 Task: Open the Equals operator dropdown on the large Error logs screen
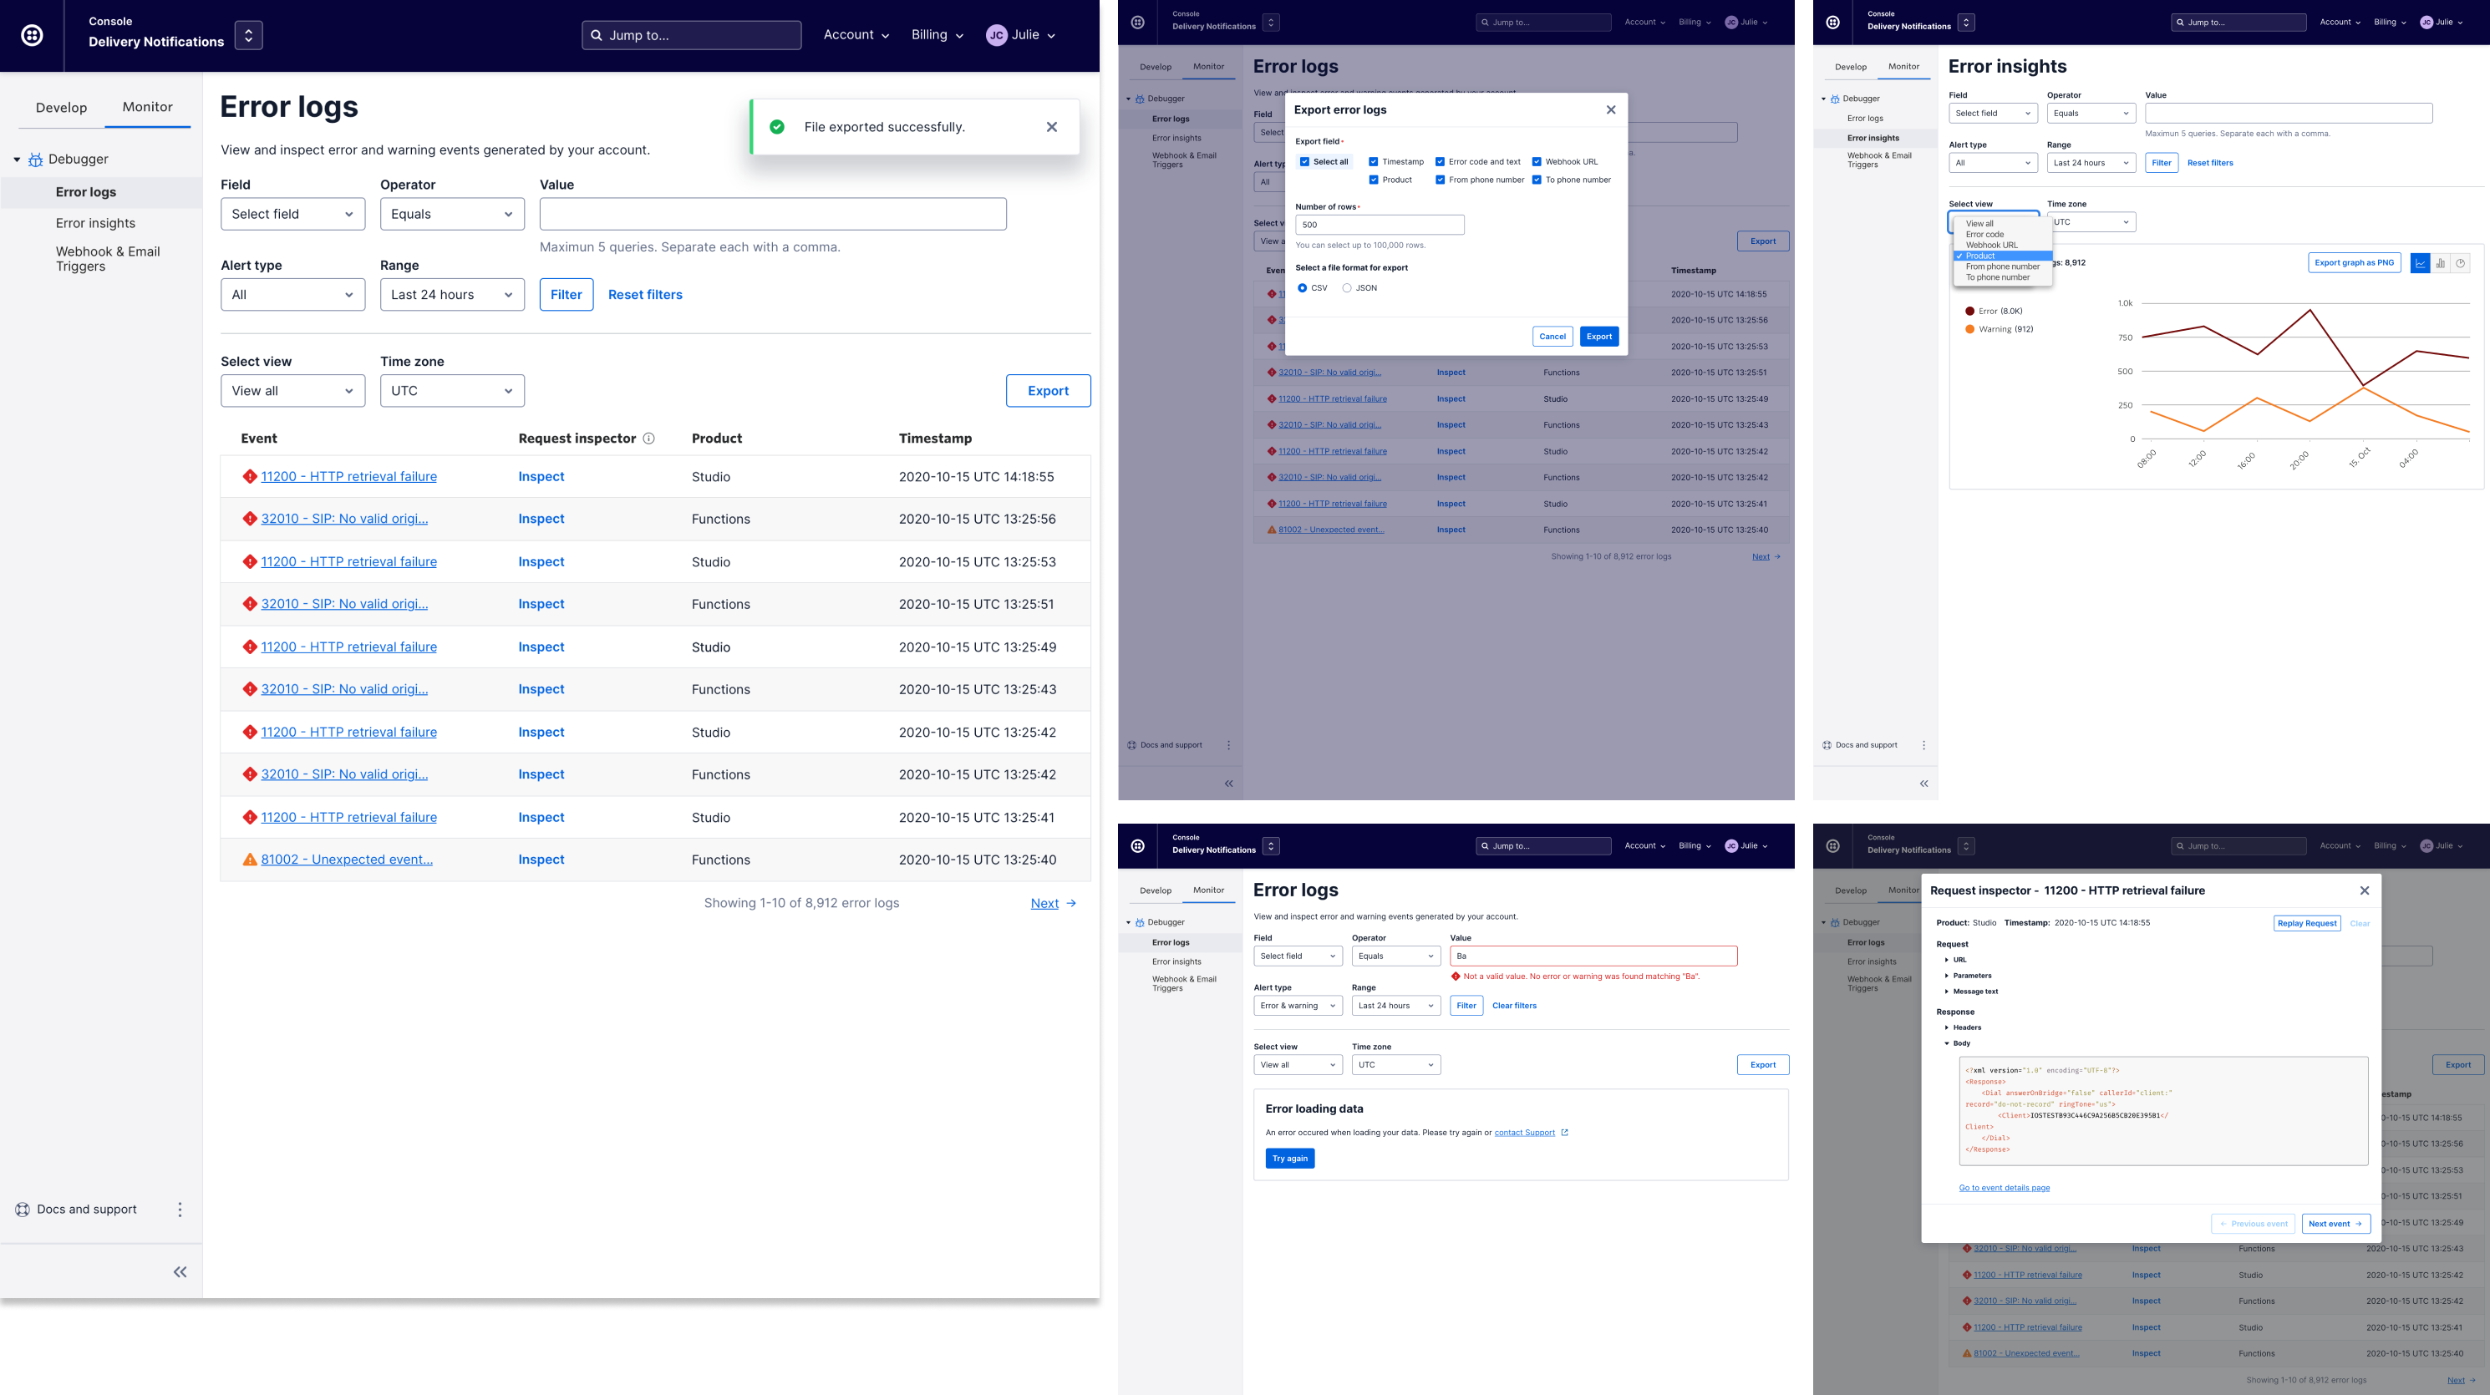[x=452, y=215]
